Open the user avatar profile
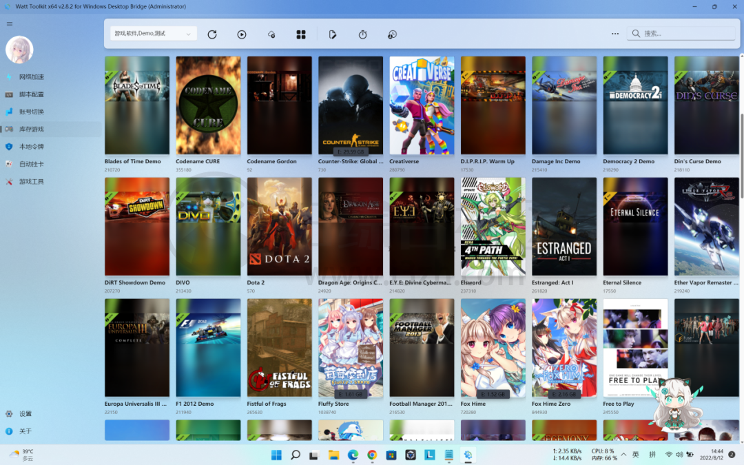This screenshot has width=744, height=465. (19, 50)
